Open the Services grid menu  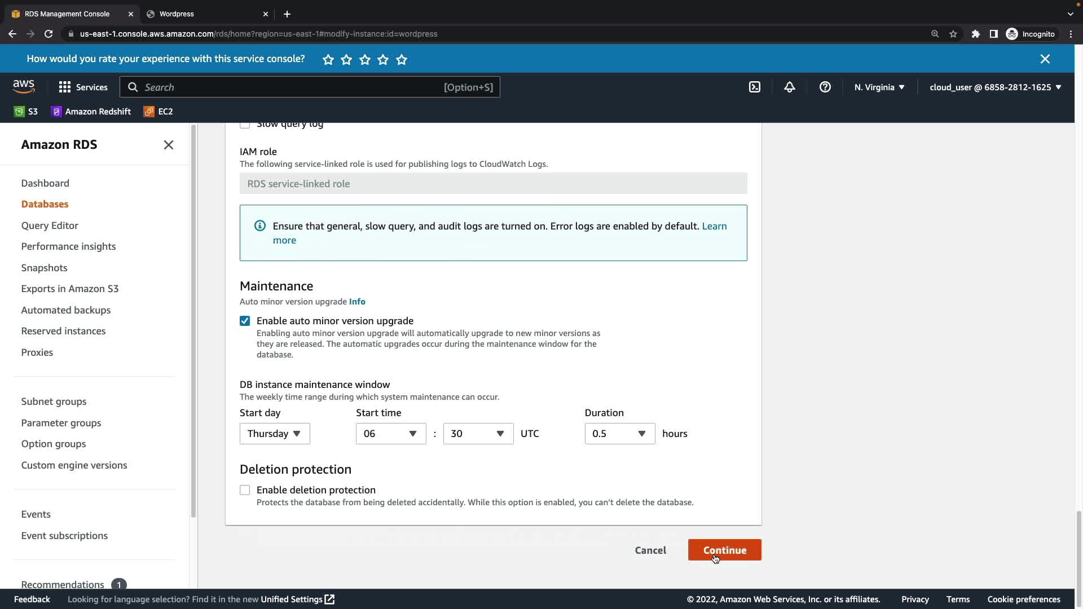(83, 87)
